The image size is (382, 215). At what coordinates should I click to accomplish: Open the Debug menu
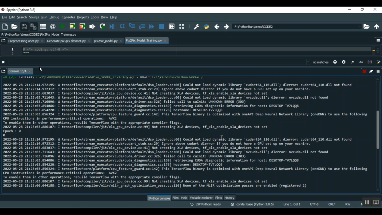(x=54, y=17)
